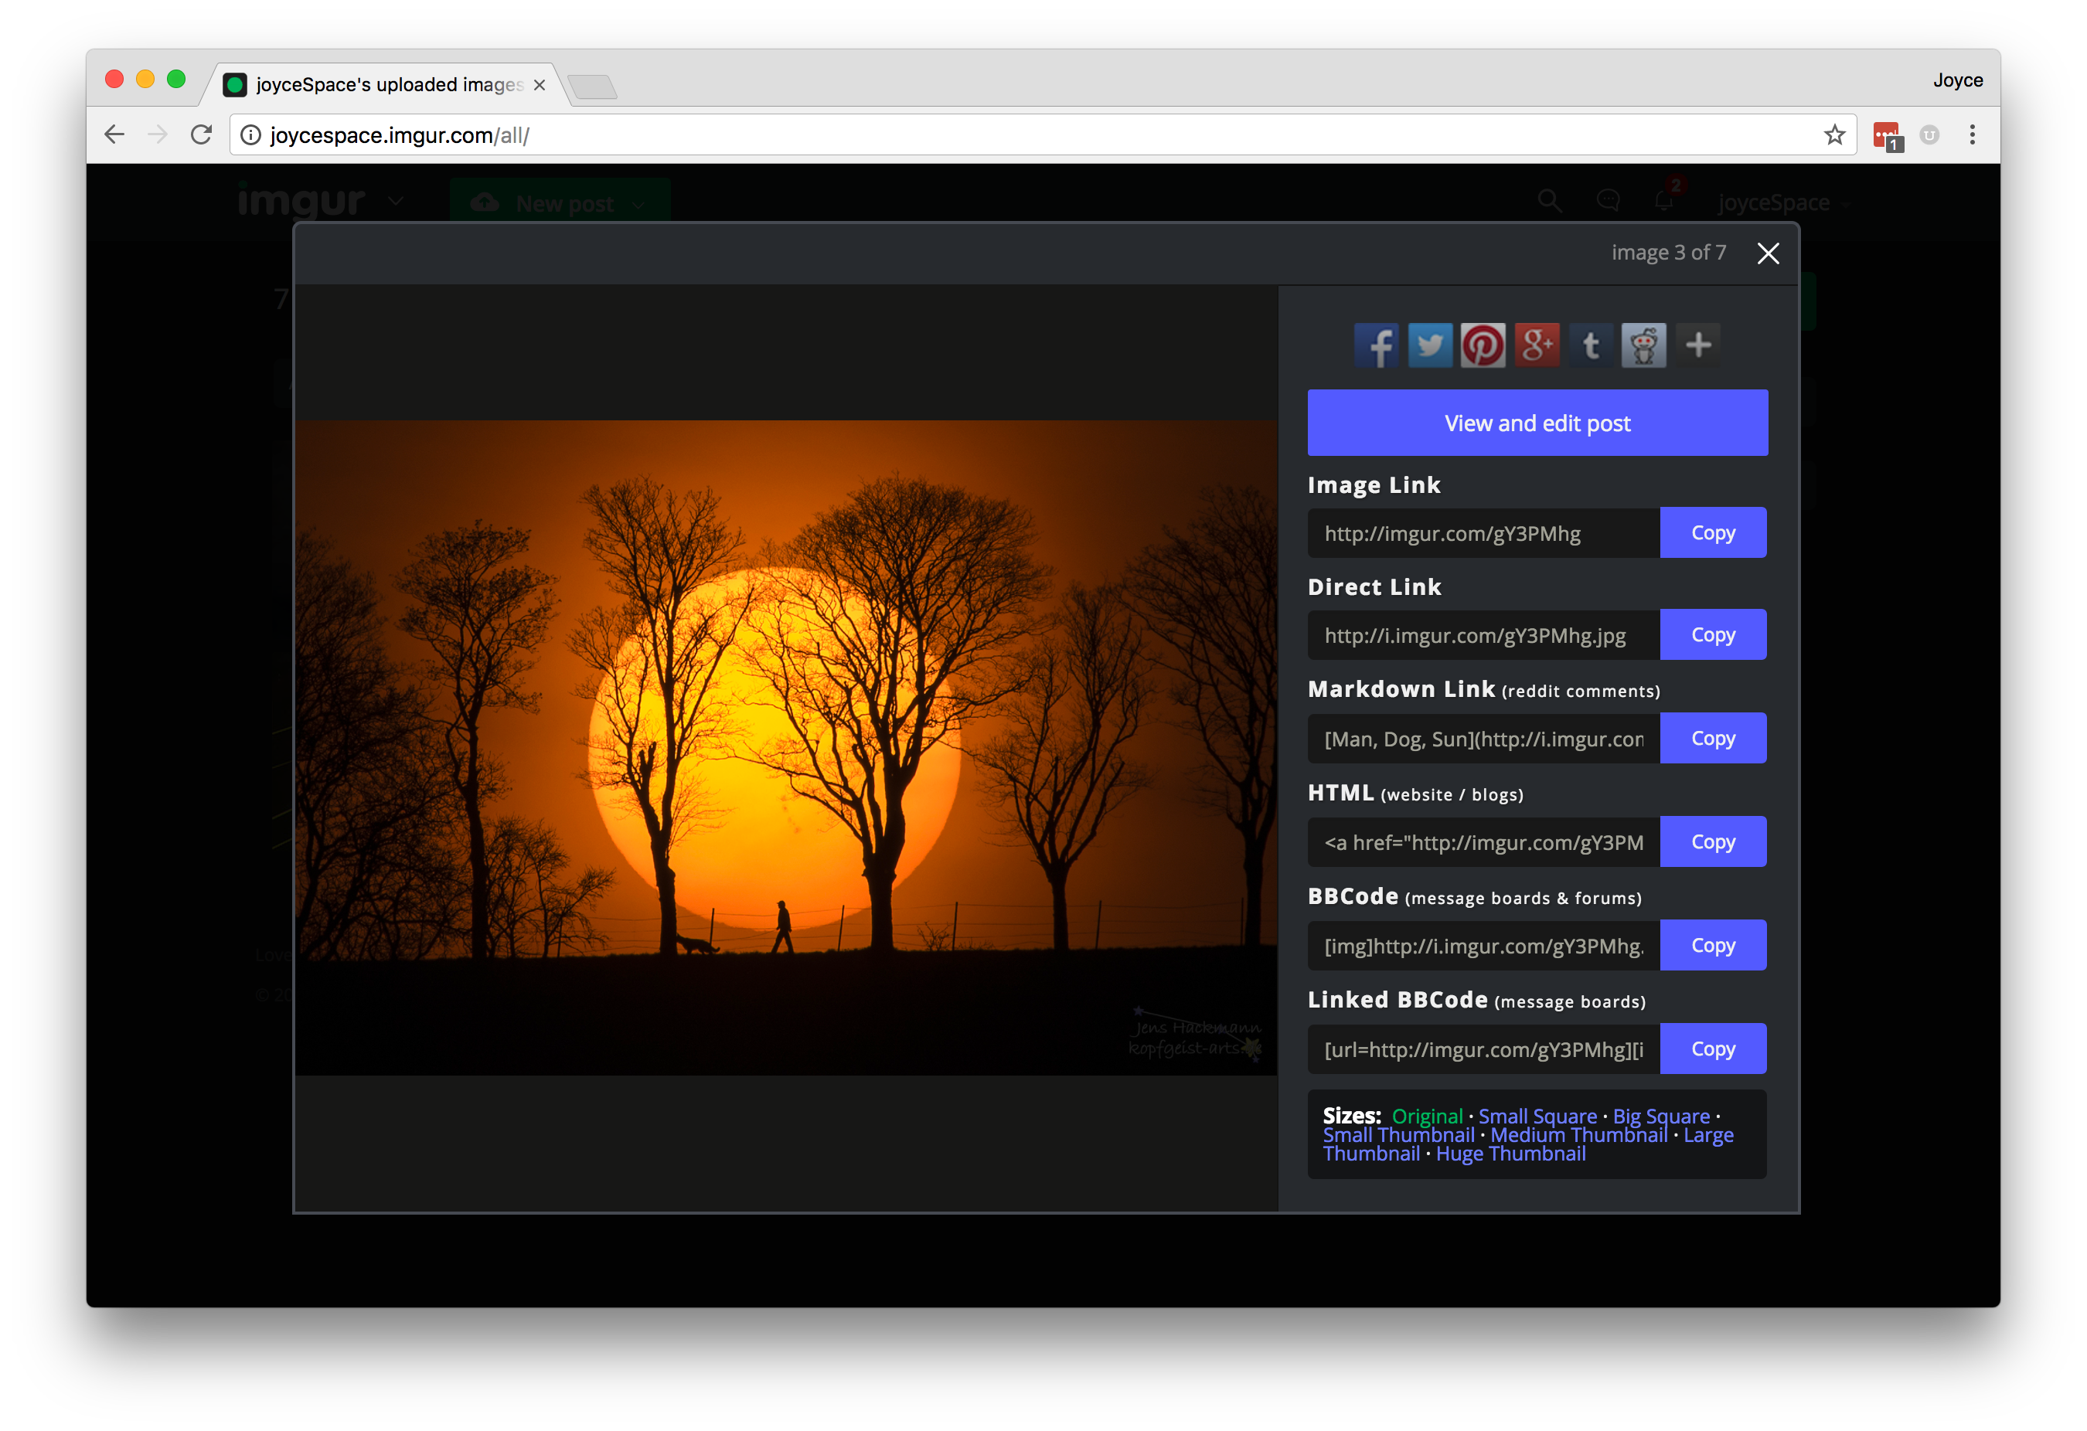This screenshot has width=2087, height=1431.
Task: Share on Tumblr icon
Action: 1591,345
